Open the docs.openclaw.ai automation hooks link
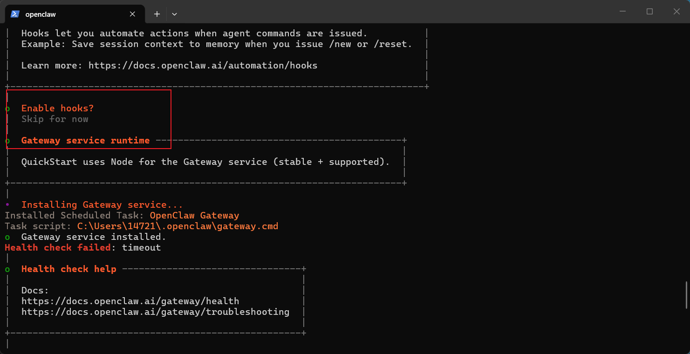 coord(203,65)
